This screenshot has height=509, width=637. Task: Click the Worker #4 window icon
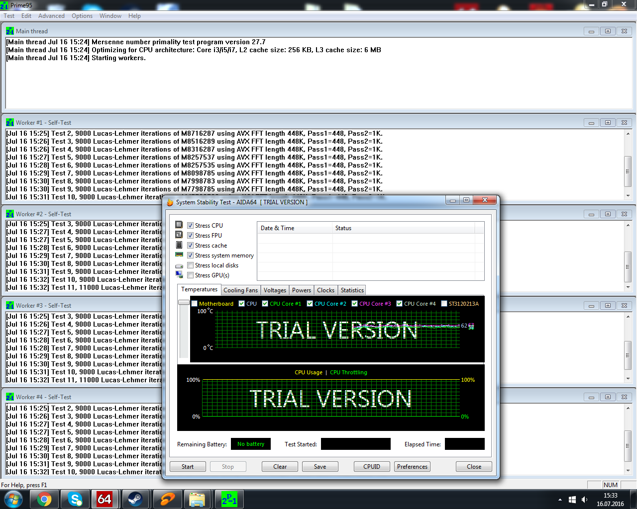click(10, 397)
